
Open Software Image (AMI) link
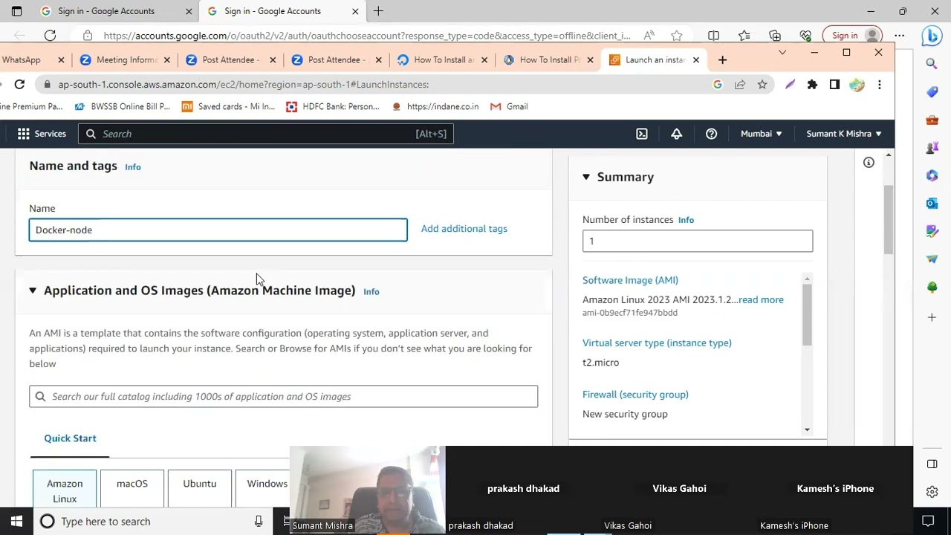[x=630, y=280]
